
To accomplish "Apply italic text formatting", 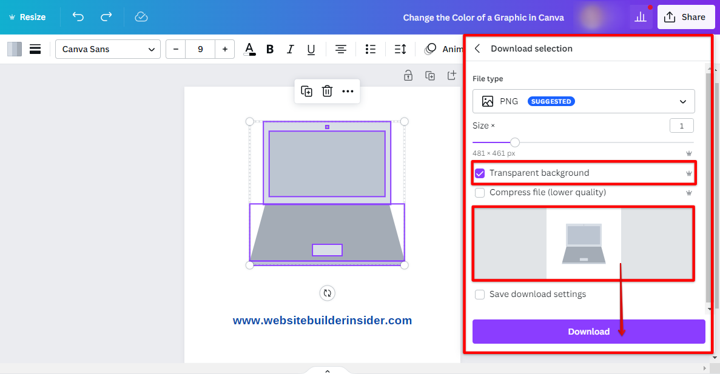I will 291,49.
